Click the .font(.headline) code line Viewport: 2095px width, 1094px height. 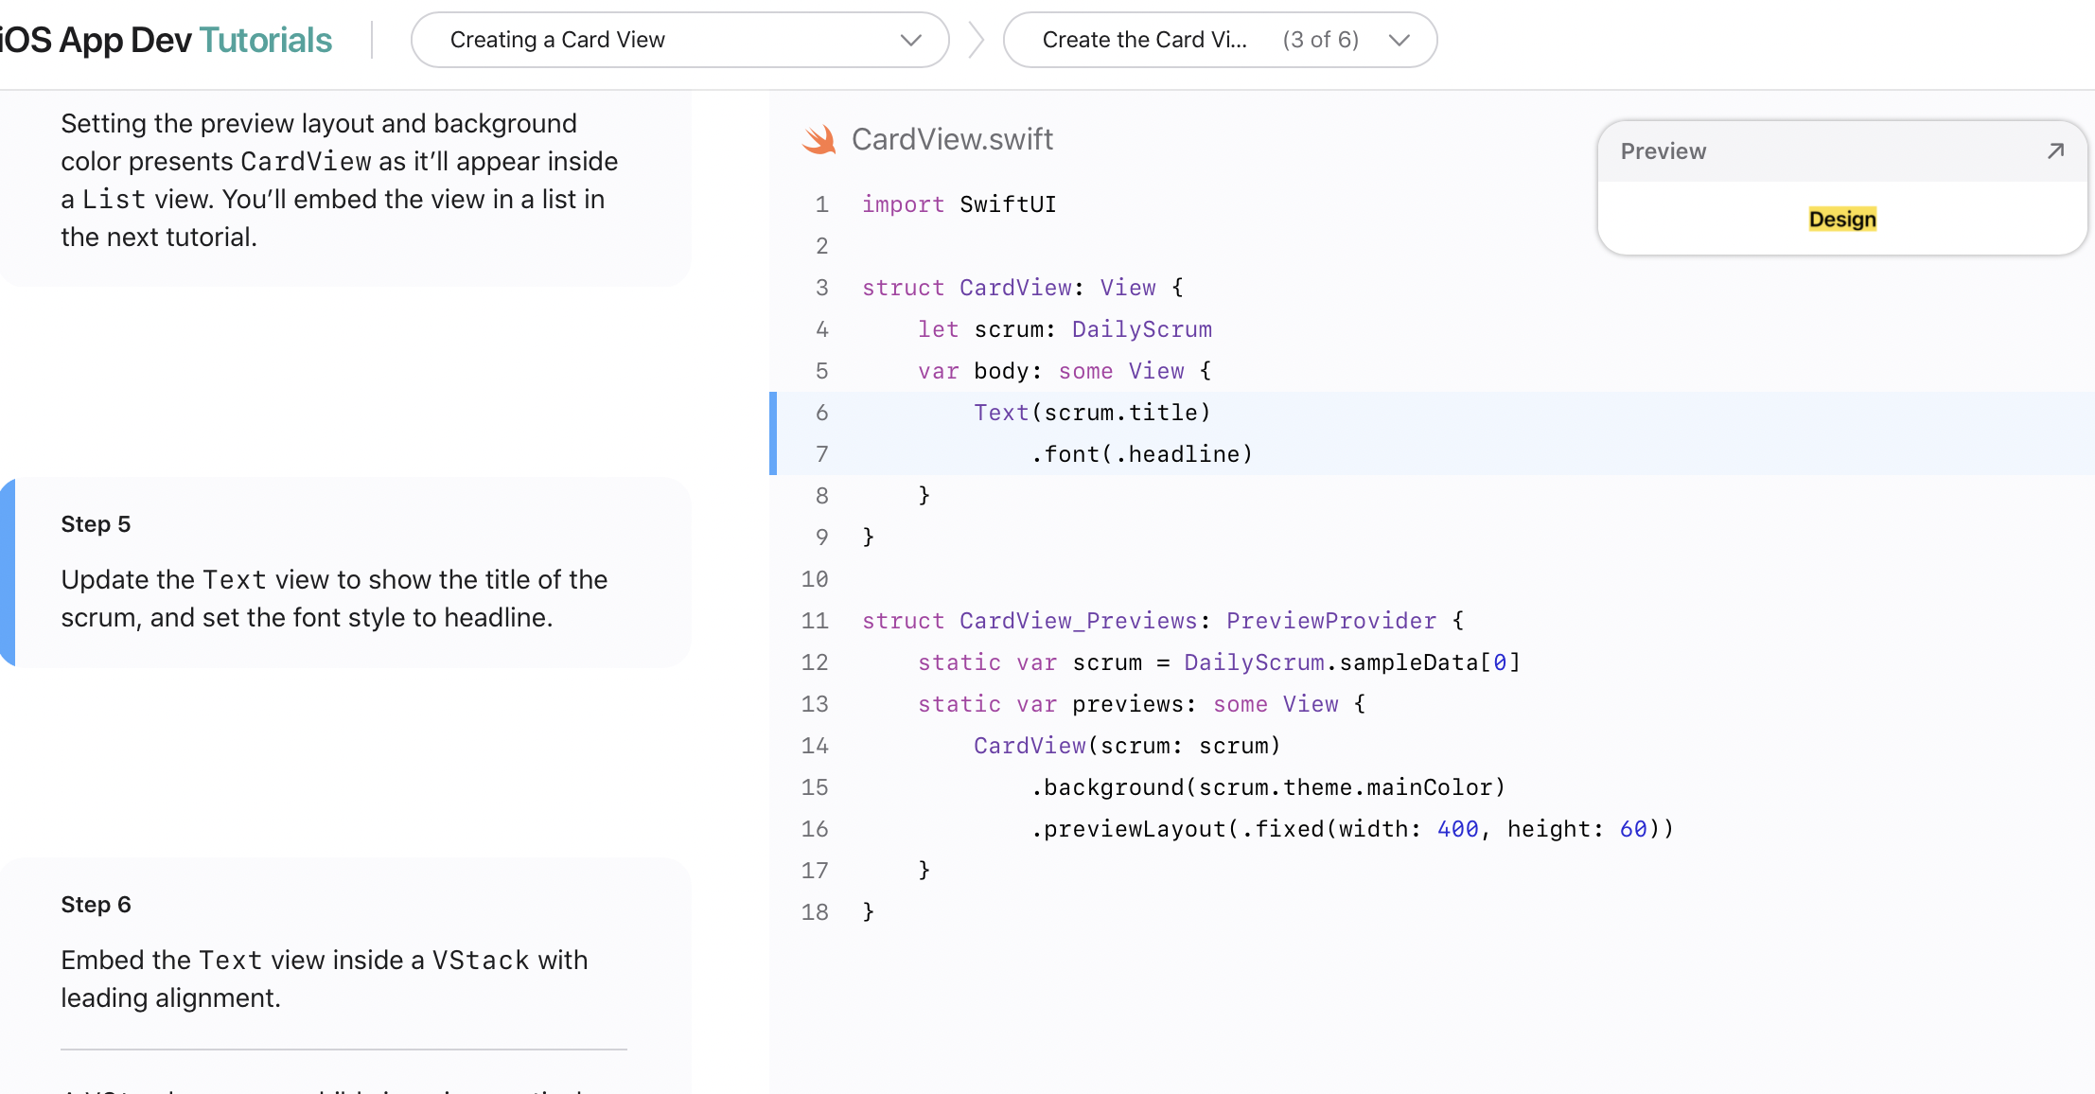[x=1141, y=454]
